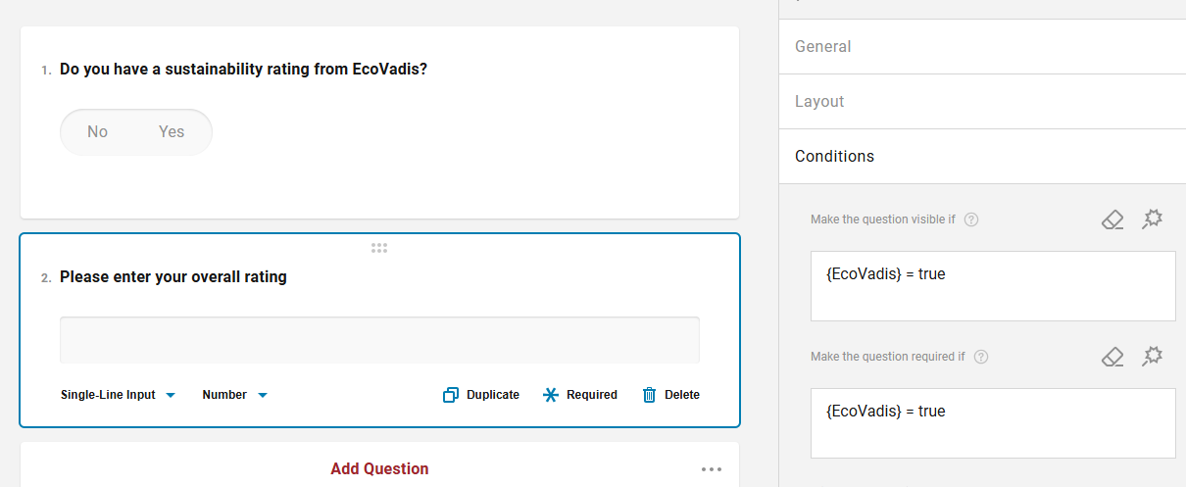1186x487 pixels.
Task: Open wizard for visible-if condition
Action: click(1153, 219)
